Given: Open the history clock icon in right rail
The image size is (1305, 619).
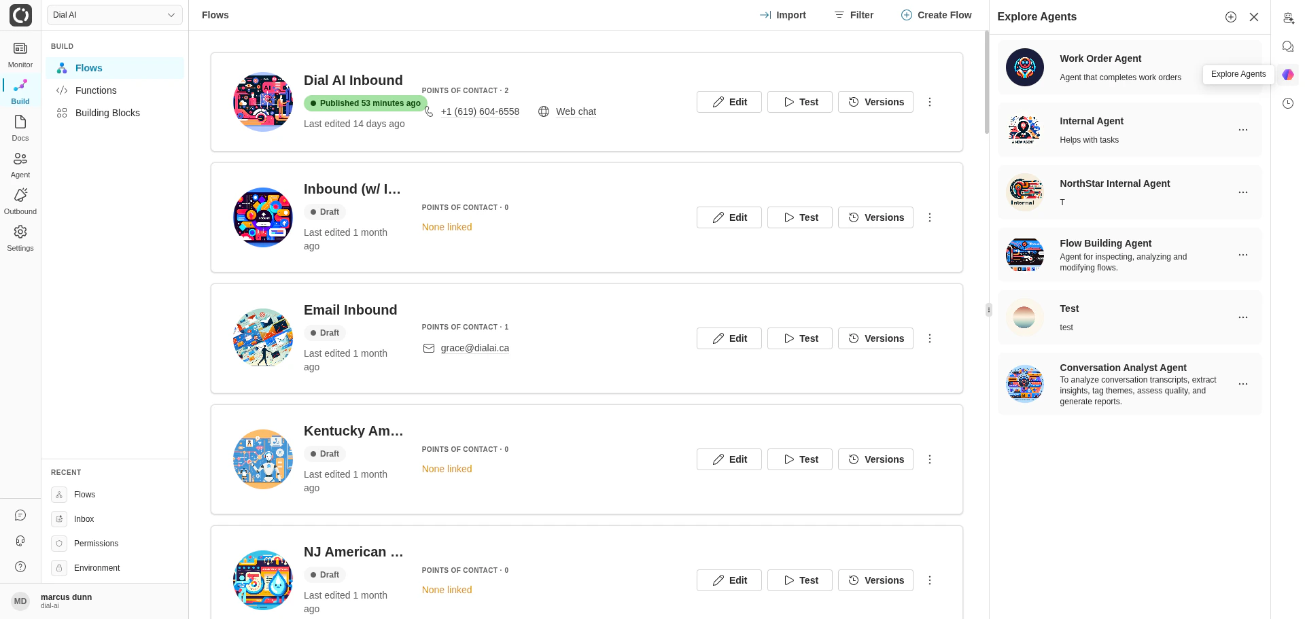Looking at the screenshot, I should (x=1288, y=103).
